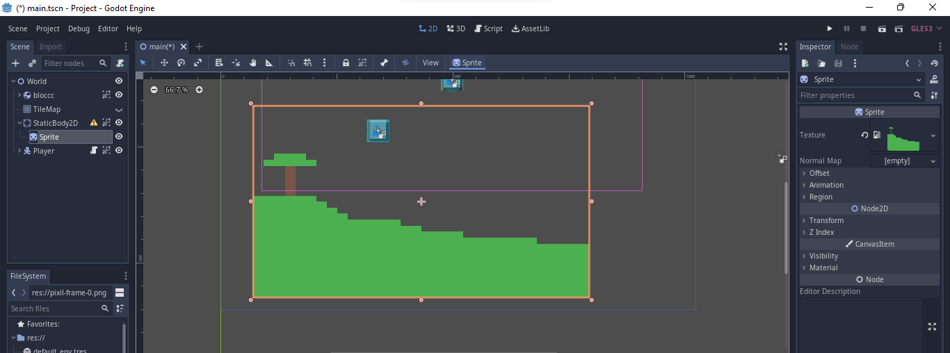The height and width of the screenshot is (353, 950).
Task: Collapse the StaticBody2D tree node
Action: 19,123
